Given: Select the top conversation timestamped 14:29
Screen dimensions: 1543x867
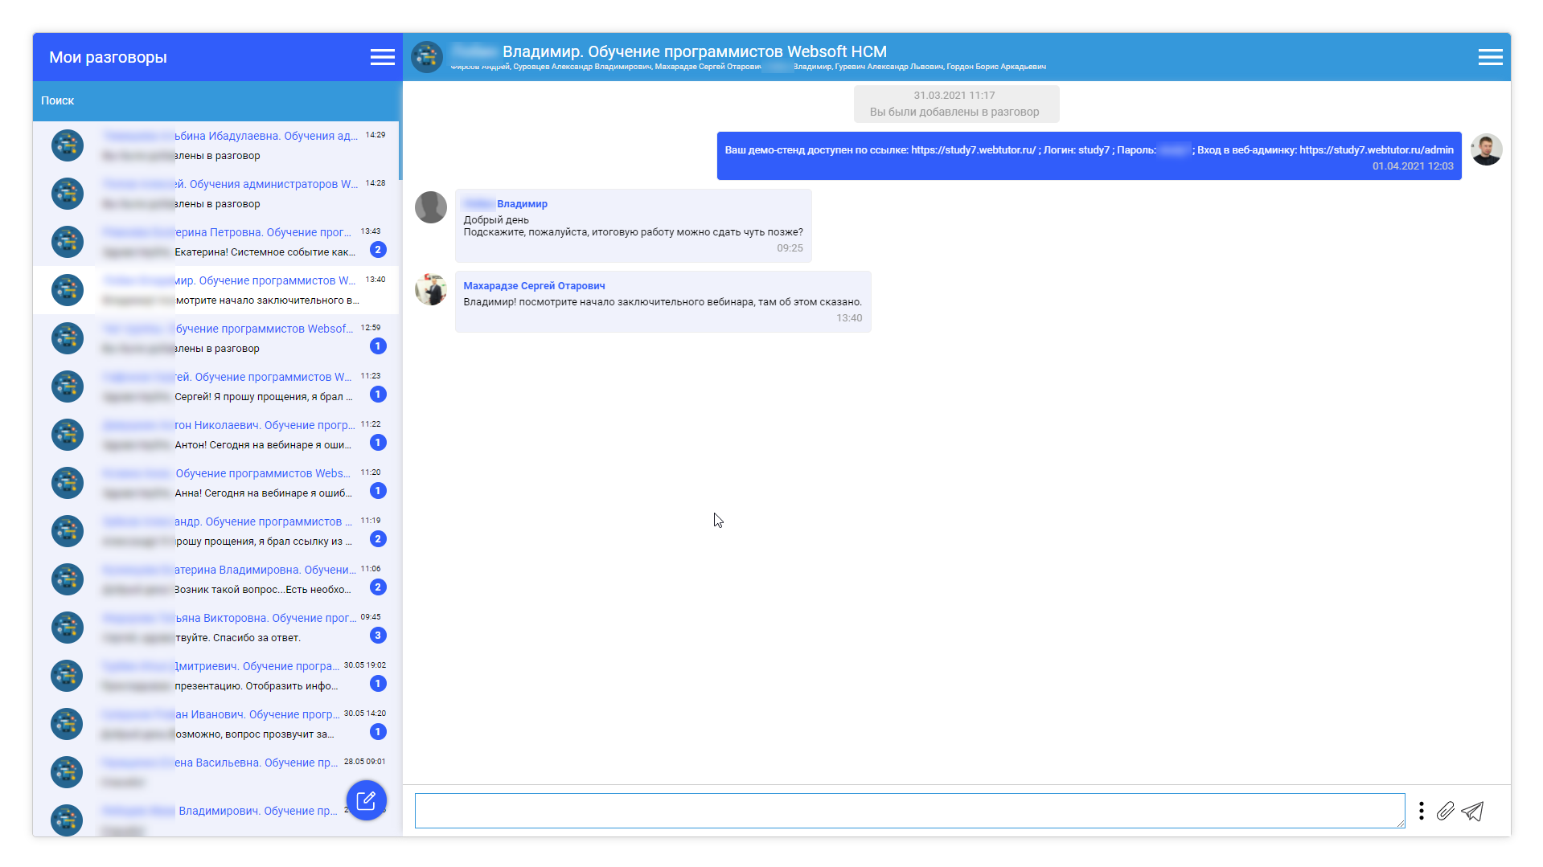Looking at the screenshot, I should click(x=217, y=145).
